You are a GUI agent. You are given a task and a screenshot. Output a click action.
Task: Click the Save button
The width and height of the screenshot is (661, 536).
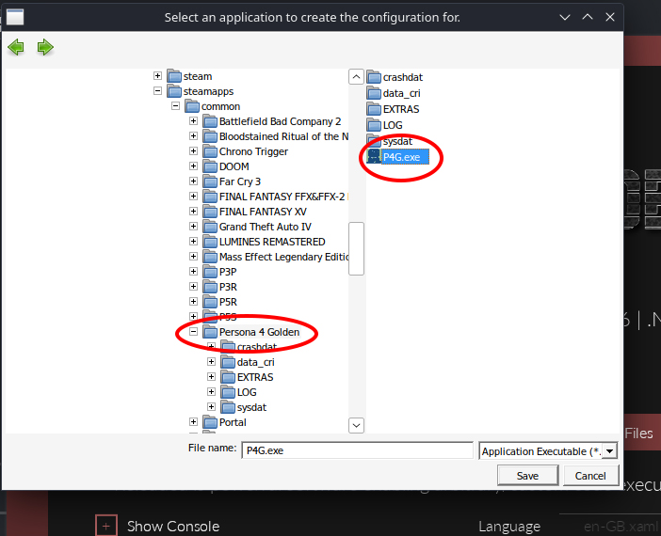point(528,476)
